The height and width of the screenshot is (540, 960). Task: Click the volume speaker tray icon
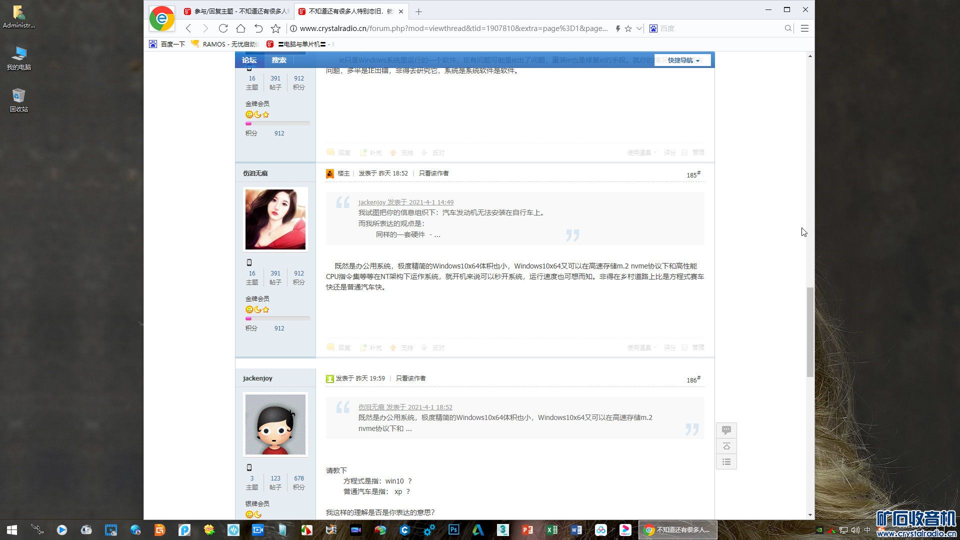tap(855, 530)
